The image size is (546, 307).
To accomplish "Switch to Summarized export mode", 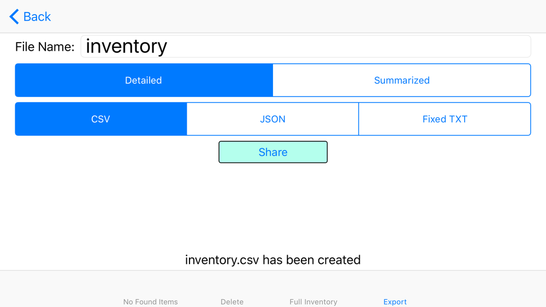I will tap(402, 80).
